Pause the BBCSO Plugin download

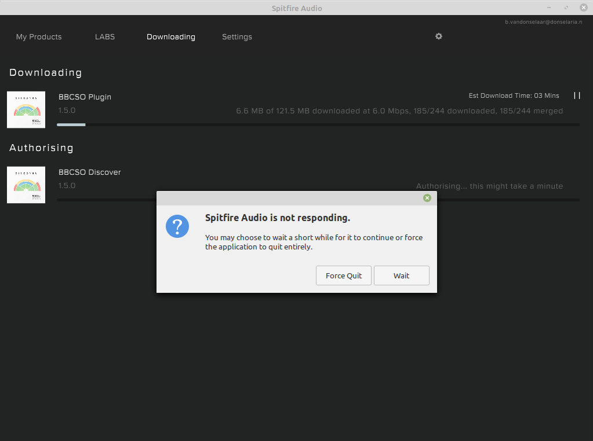point(577,95)
